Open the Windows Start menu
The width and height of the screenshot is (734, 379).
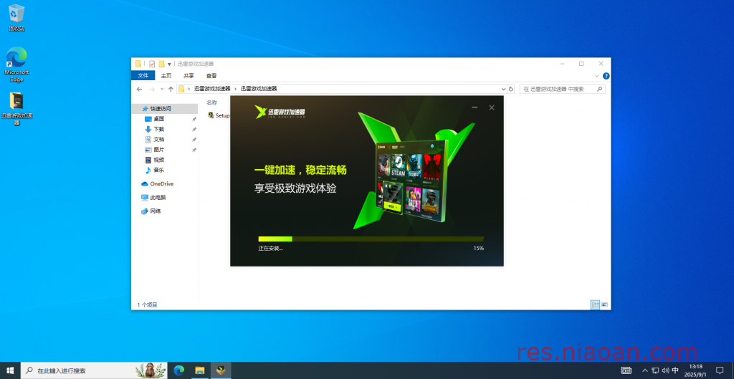[x=10, y=370]
